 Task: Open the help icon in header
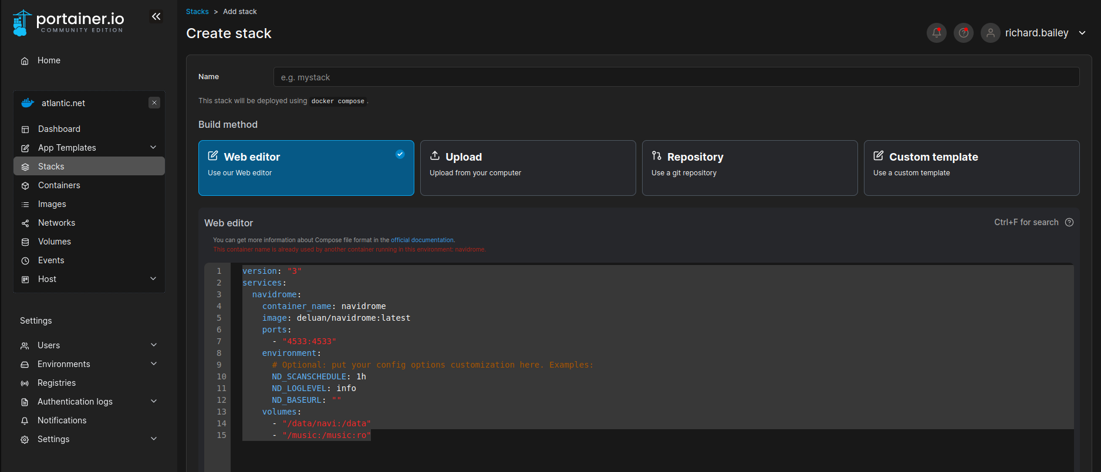click(x=964, y=33)
